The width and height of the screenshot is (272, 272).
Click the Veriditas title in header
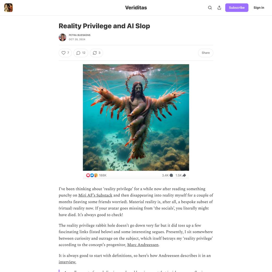[136, 8]
